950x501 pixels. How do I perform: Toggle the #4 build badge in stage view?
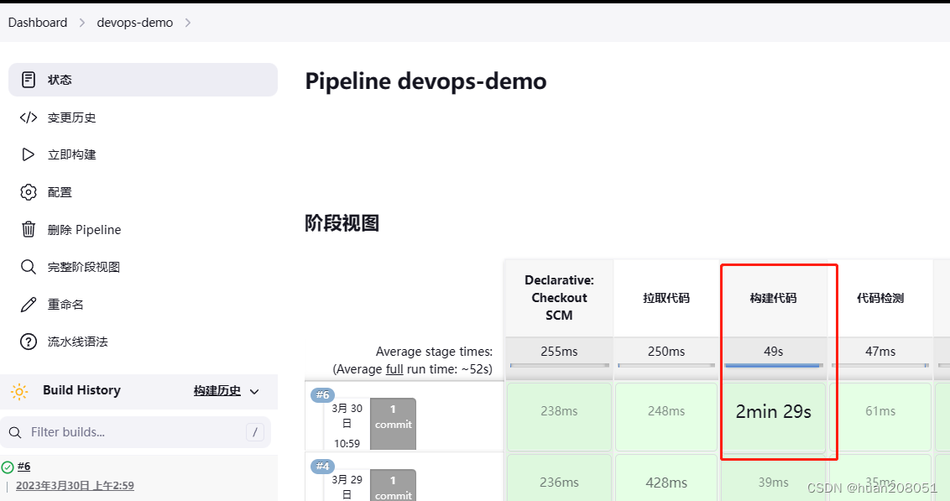click(322, 466)
